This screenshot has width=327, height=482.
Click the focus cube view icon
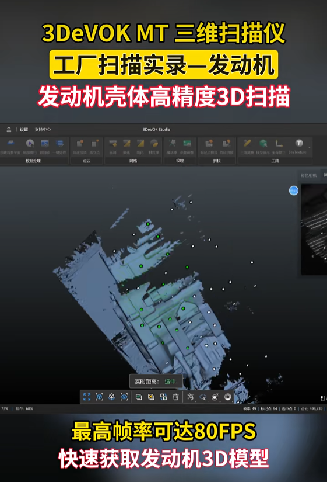[100, 397]
